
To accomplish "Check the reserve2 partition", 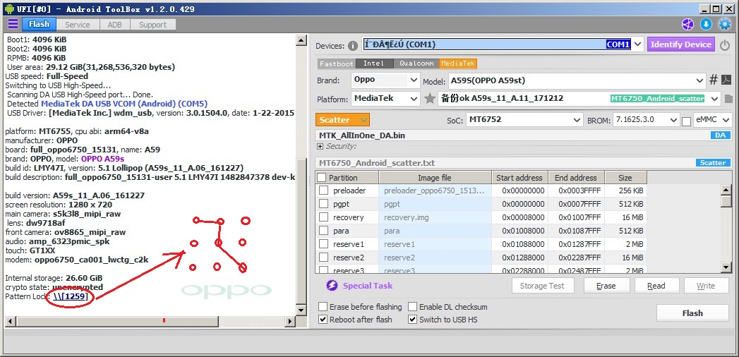I will (x=324, y=257).
